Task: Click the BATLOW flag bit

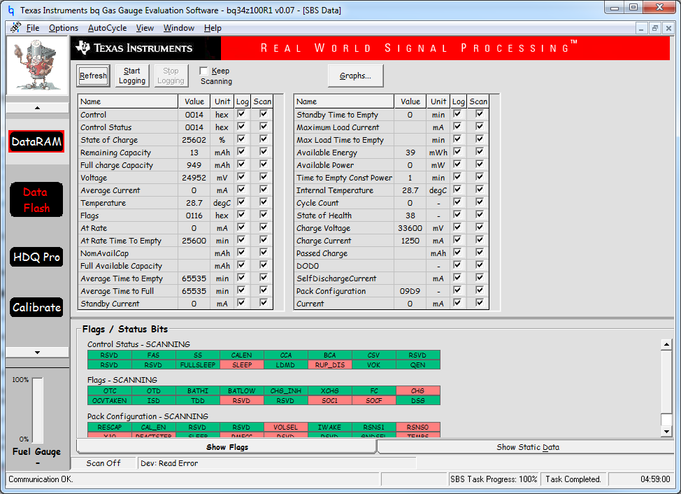Action: [x=242, y=390]
